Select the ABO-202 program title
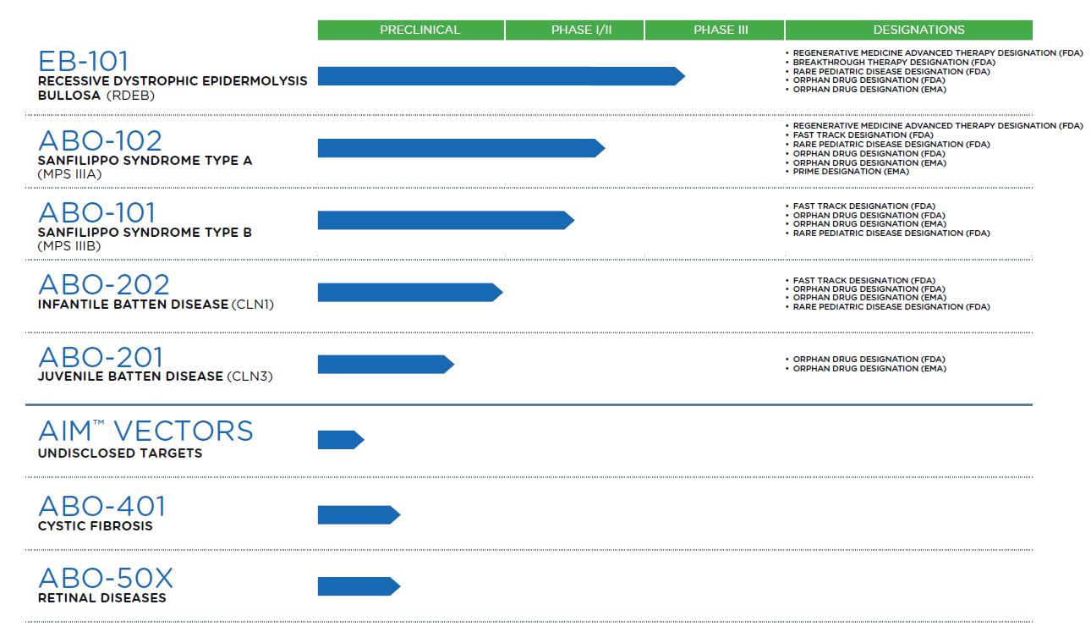The height and width of the screenshot is (643, 1091). click(104, 284)
